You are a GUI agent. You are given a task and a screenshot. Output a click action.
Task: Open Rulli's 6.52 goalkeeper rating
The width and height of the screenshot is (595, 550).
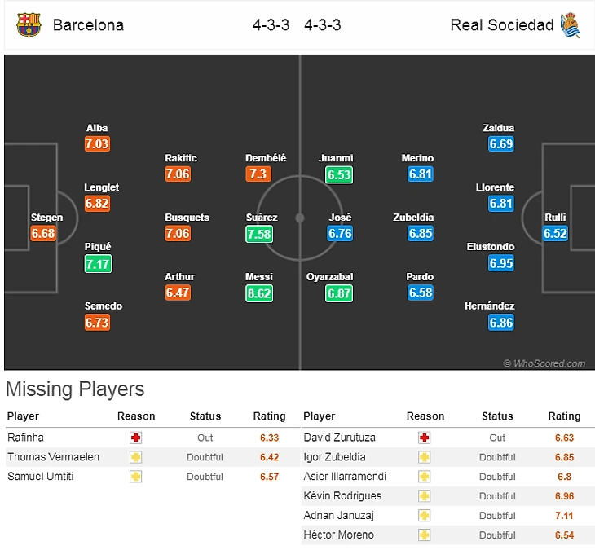555,233
